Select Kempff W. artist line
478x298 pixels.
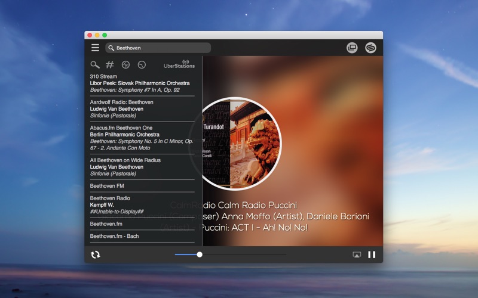coord(102,205)
